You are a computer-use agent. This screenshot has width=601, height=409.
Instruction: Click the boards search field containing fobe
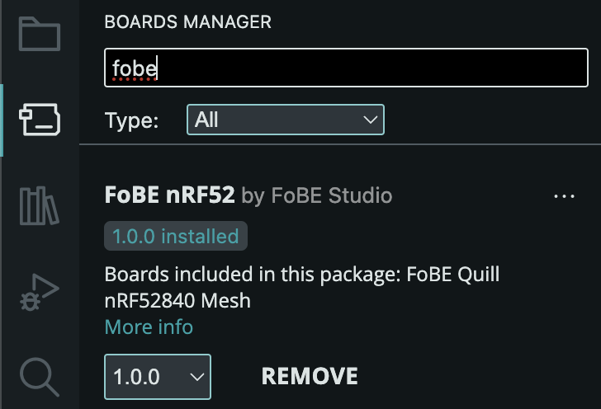346,68
